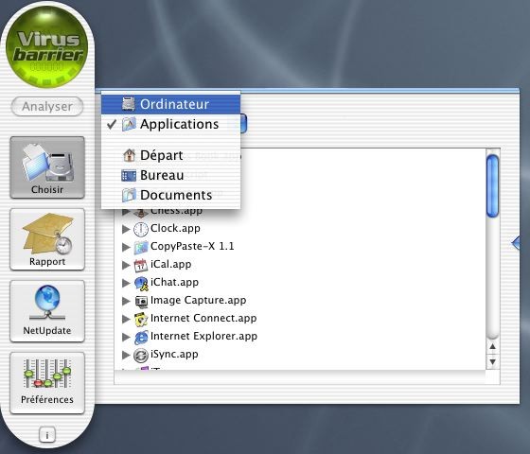Click the Départ house icon
530x454 pixels.
coord(129,155)
